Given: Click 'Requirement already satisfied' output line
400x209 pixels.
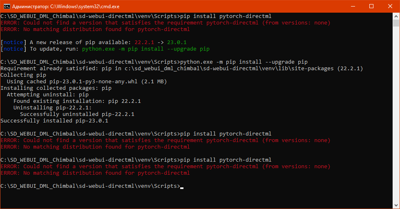Looking at the screenshot, I should pos(182,69).
